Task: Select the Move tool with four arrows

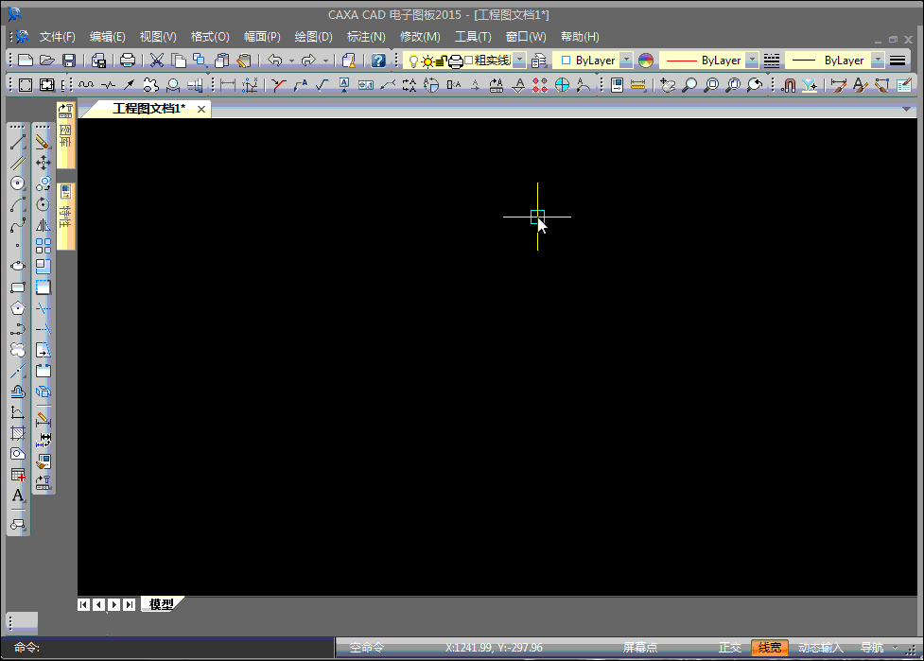Action: [x=43, y=163]
